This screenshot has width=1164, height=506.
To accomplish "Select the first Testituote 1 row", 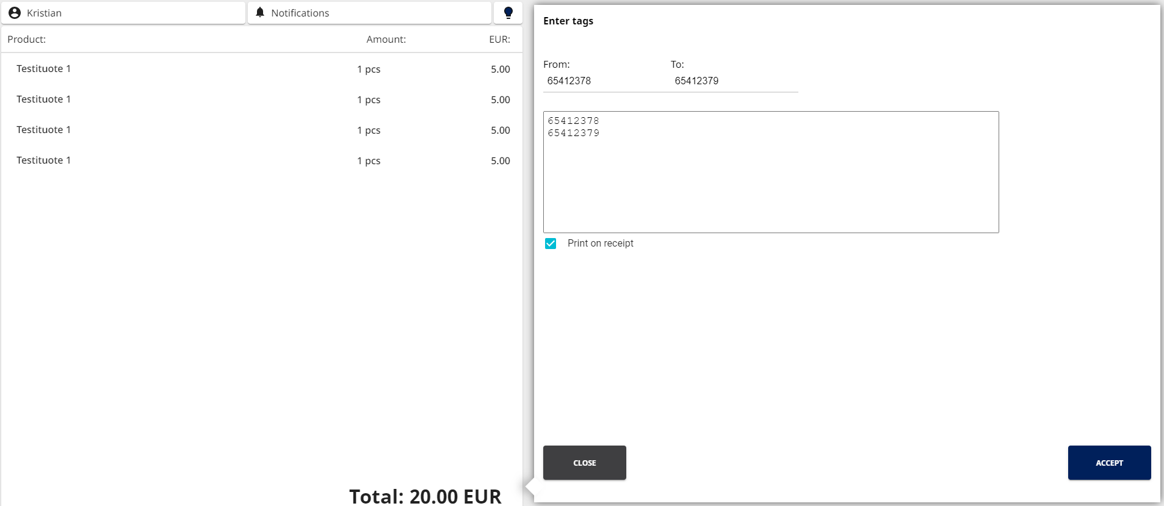I will (261, 69).
